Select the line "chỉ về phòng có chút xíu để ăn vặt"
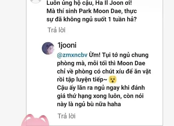The image size is (174, 126). click(104, 72)
